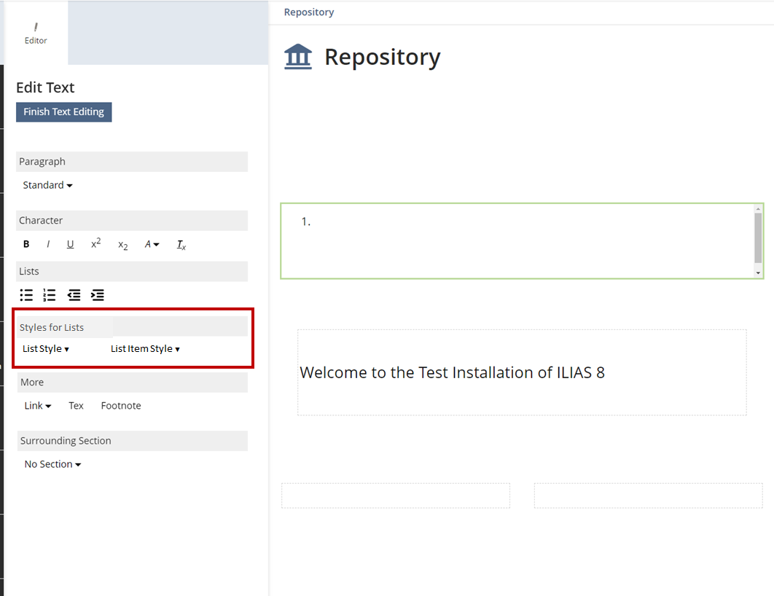Apply bold formatting to text
Image resolution: width=774 pixels, height=596 pixels.
pos(26,245)
